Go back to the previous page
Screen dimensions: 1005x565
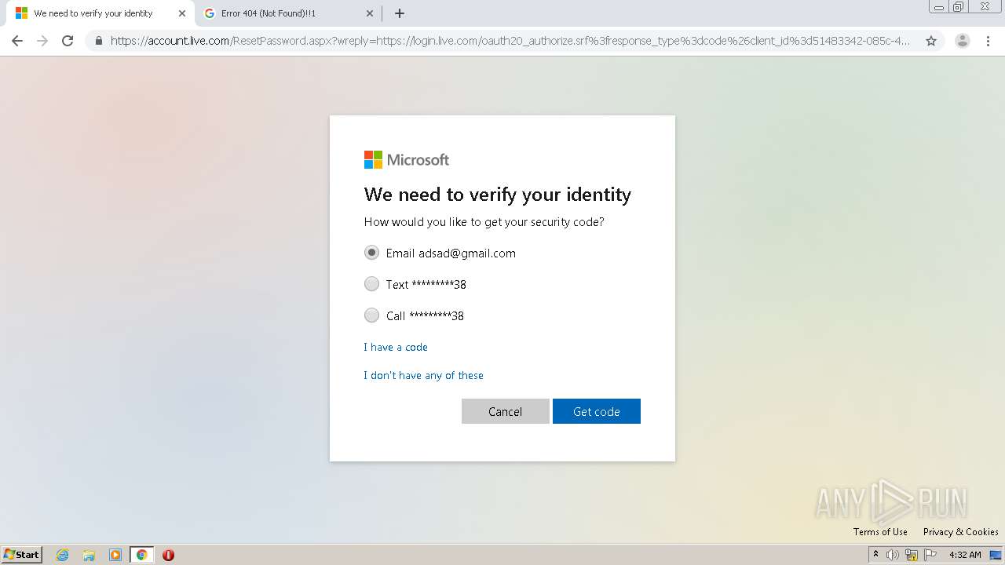tap(17, 41)
